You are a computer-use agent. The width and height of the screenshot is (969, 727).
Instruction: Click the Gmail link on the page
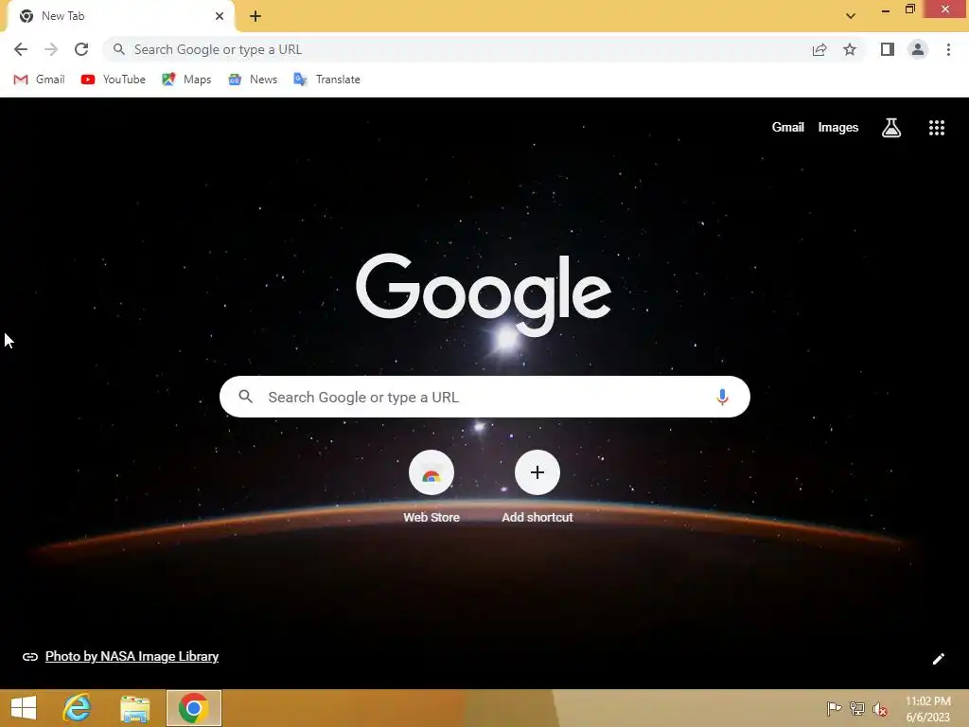(x=788, y=128)
